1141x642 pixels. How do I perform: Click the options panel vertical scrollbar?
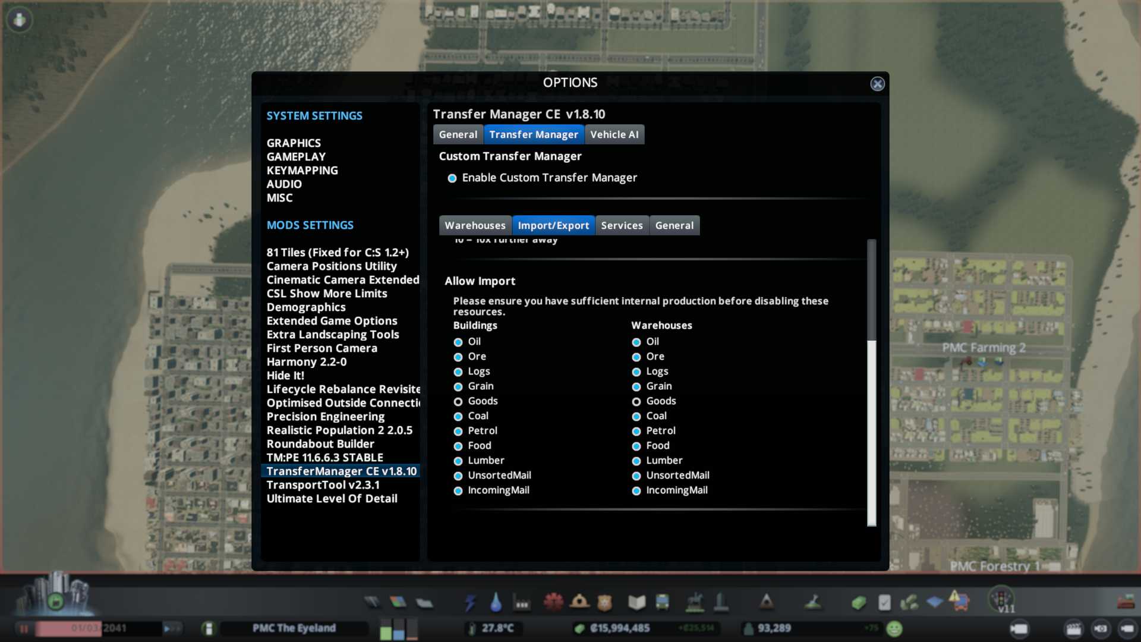coord(872,433)
